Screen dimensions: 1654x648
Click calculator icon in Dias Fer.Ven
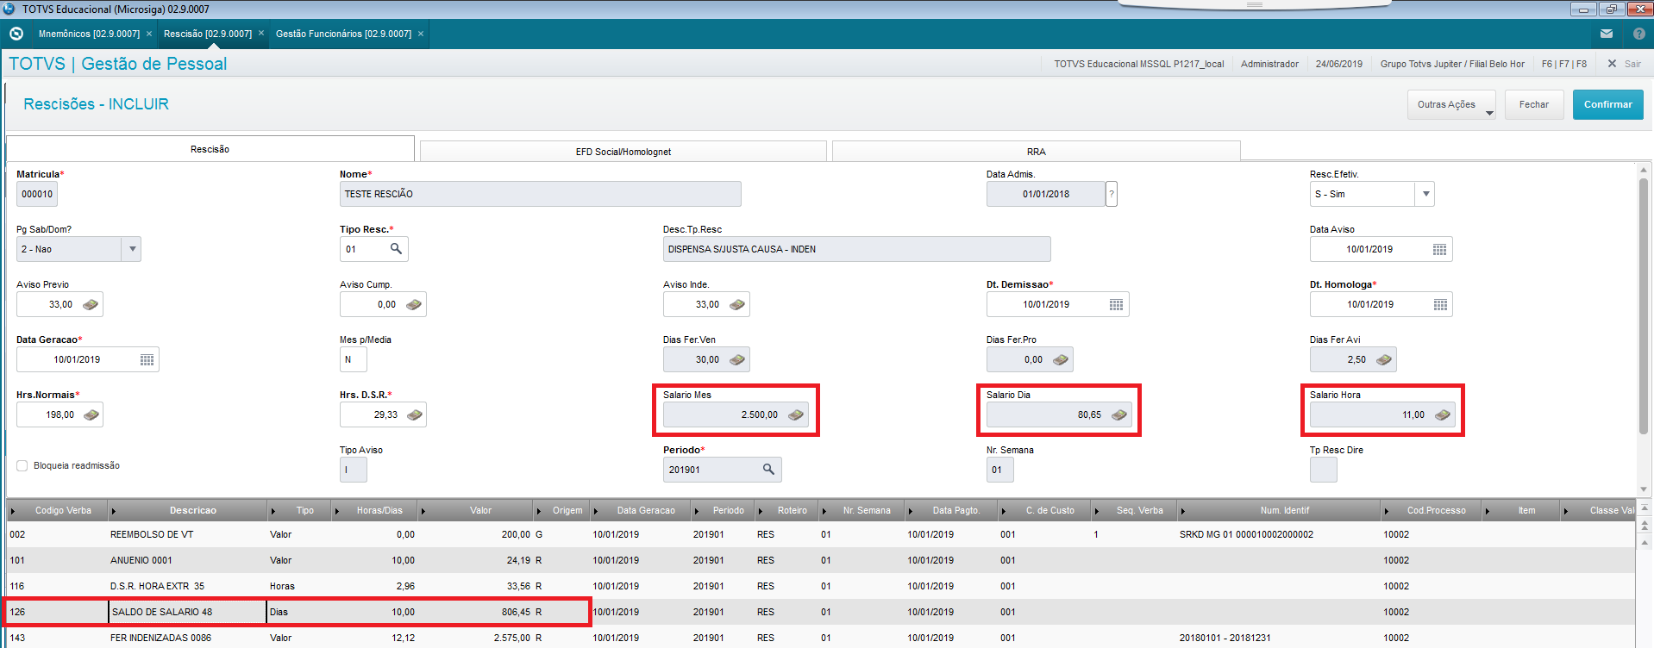[x=737, y=359]
